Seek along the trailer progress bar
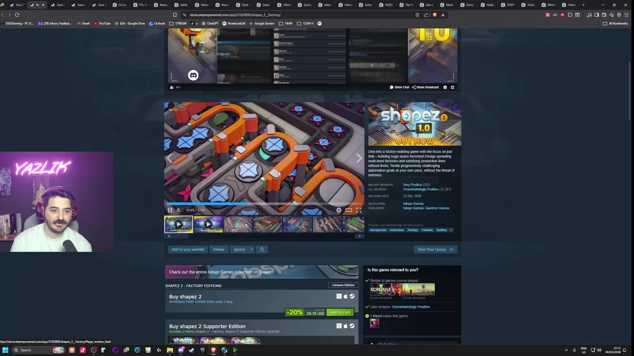Screen dimensions: 634x356 click(264, 203)
